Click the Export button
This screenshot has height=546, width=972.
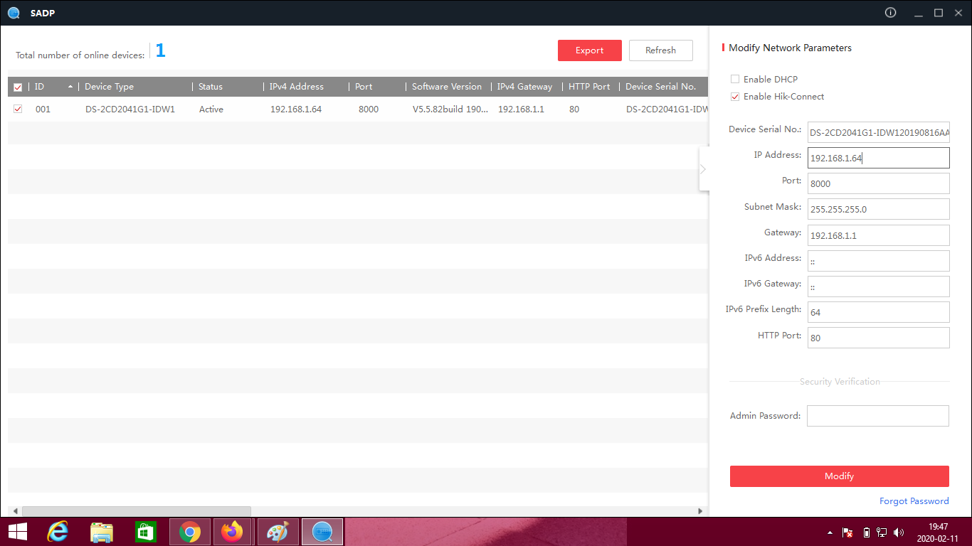pos(590,50)
